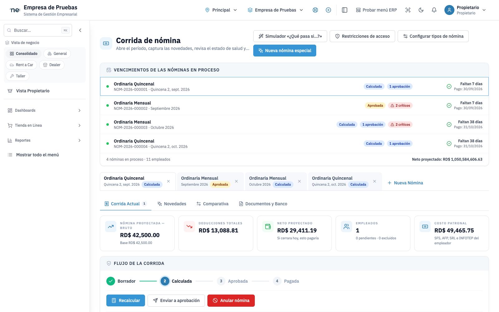Click the Nómina Proyectada trend-up icon
The image size is (499, 312).
(x=111, y=227)
